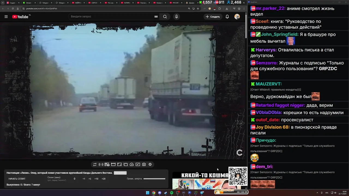Image resolution: width=349 pixels, height=196 pixels.
Task: Click username Semzorro in chat
Action: point(267,63)
